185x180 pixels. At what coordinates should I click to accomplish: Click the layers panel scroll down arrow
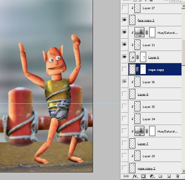(x=183, y=171)
